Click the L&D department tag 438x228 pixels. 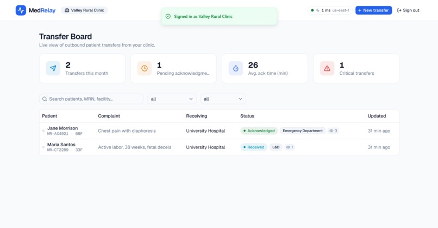click(276, 147)
